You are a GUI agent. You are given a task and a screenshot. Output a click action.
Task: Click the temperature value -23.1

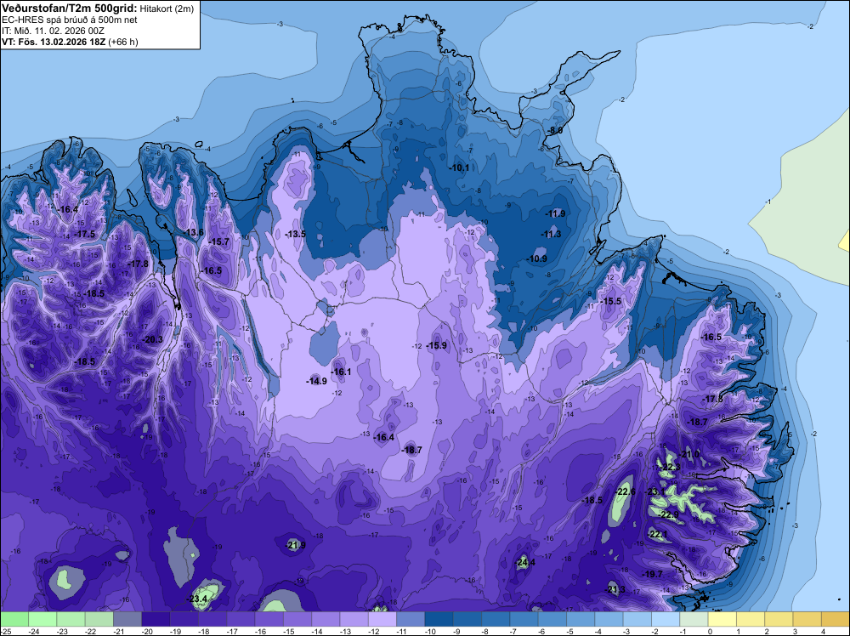coord(654,491)
